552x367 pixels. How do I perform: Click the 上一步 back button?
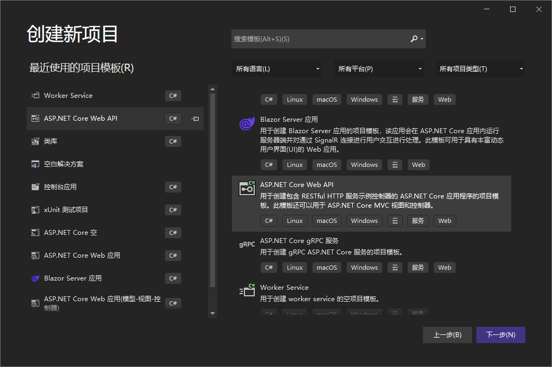(447, 335)
